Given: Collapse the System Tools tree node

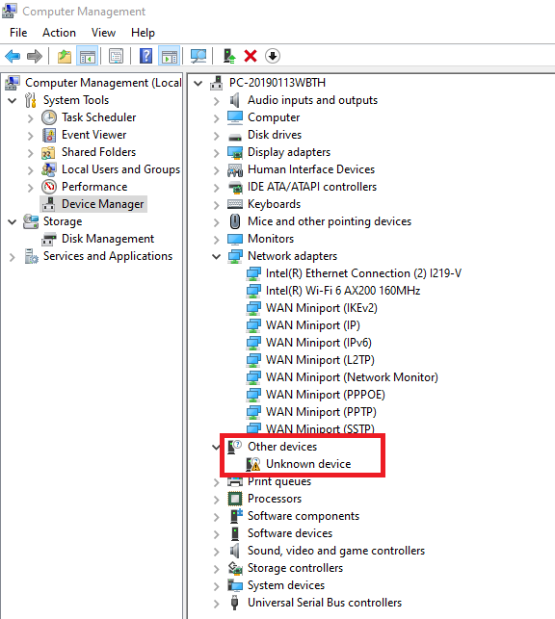Looking at the screenshot, I should (13, 101).
